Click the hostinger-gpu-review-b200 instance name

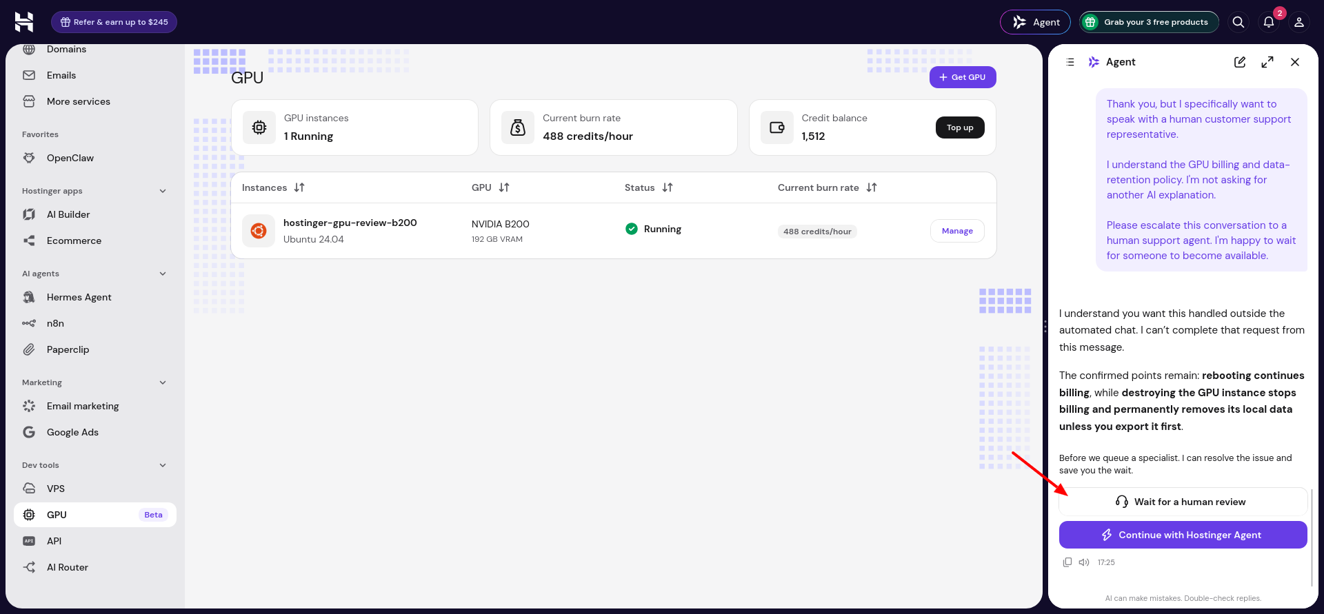click(350, 223)
